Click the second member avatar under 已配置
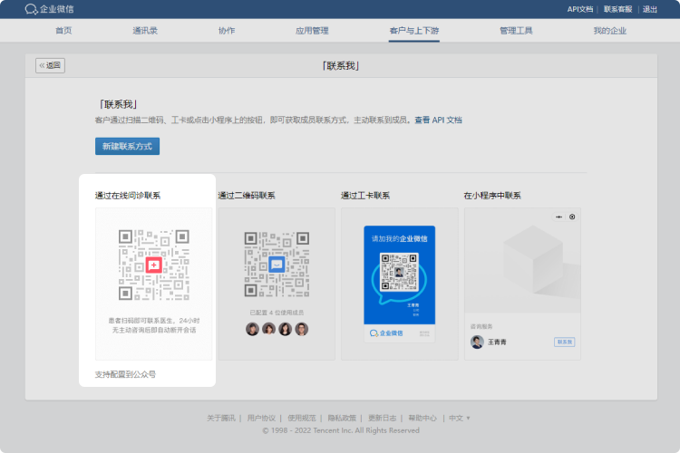 pos(269,329)
